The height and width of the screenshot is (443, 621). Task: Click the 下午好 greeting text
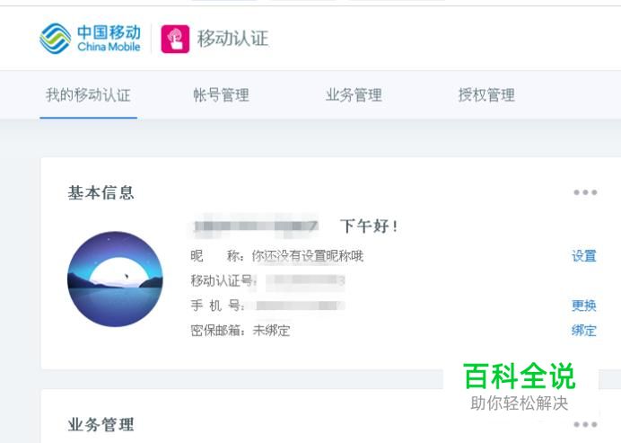(x=369, y=226)
